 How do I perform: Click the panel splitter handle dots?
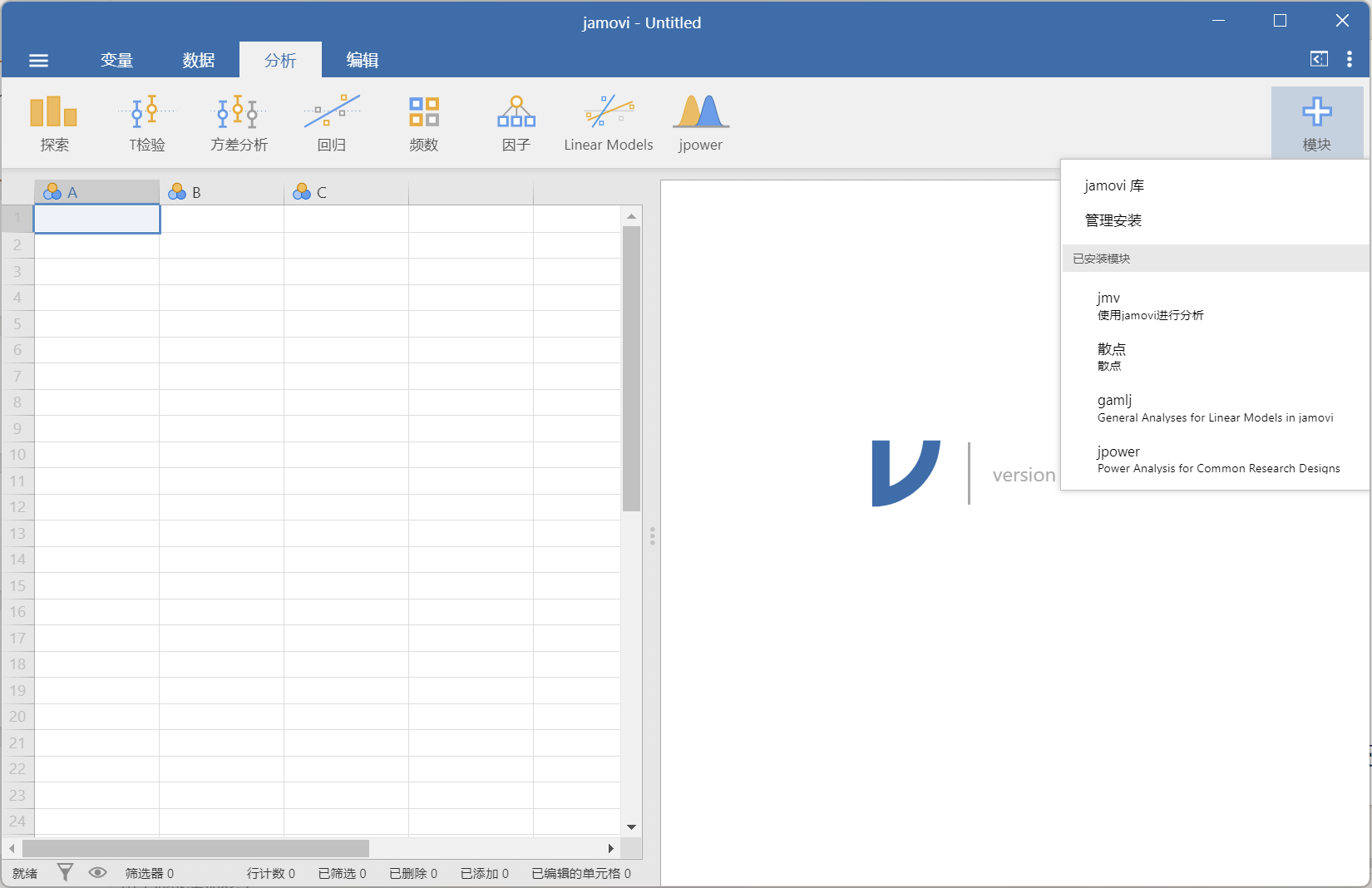652,535
